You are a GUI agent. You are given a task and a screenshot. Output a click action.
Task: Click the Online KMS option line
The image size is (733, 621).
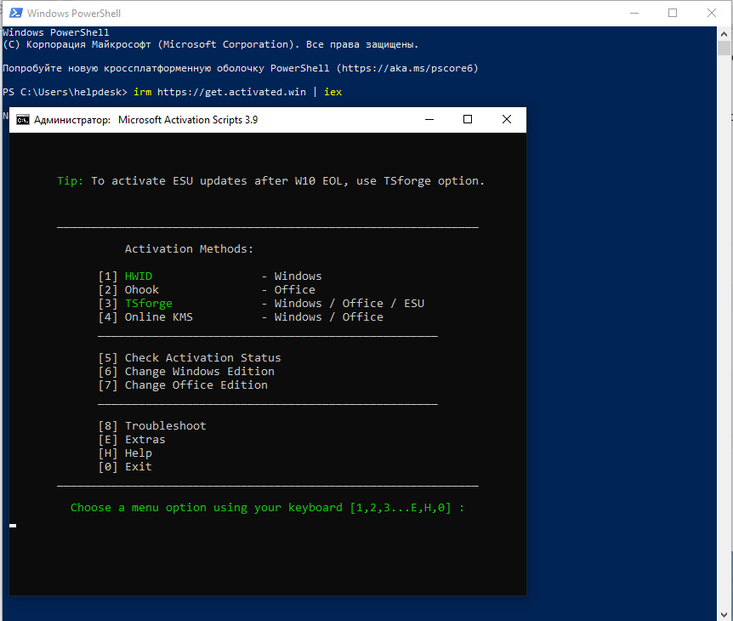point(241,317)
